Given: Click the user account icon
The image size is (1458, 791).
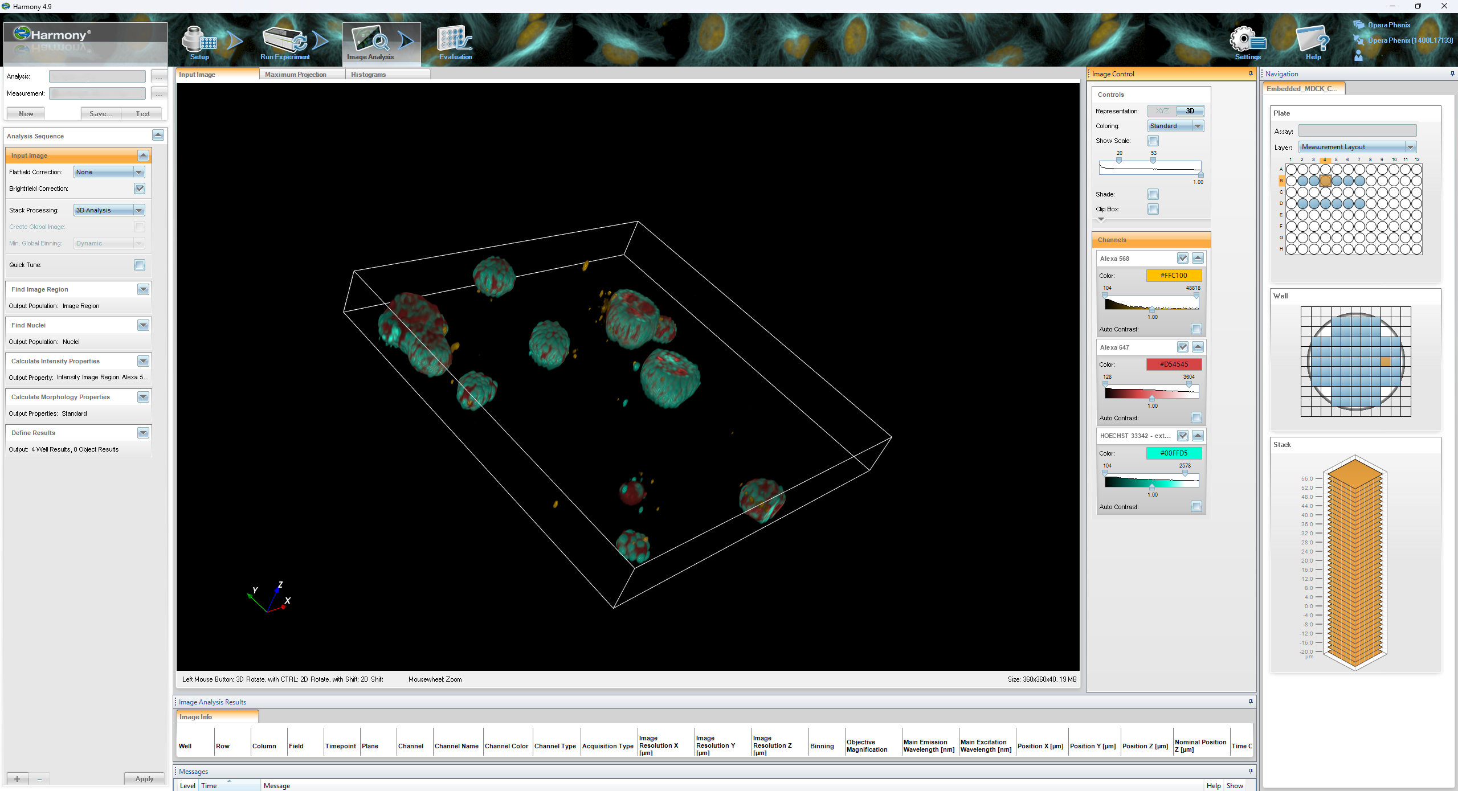Looking at the screenshot, I should pos(1358,55).
